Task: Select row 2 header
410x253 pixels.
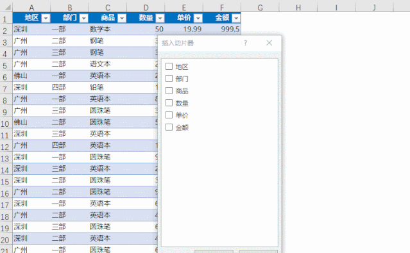Action: tap(6, 29)
